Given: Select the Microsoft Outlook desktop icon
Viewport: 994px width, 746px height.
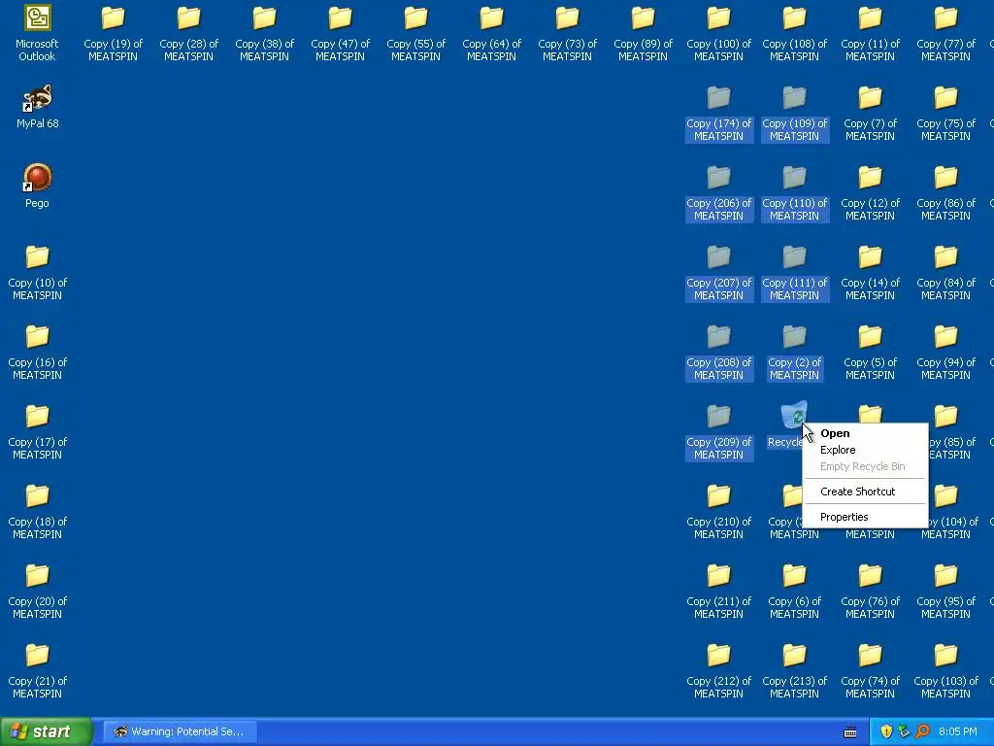Looking at the screenshot, I should 37,33.
